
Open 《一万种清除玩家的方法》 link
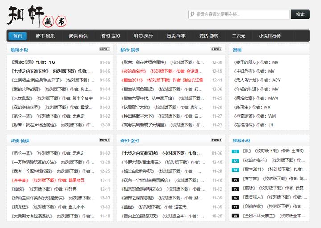pos(53,162)
